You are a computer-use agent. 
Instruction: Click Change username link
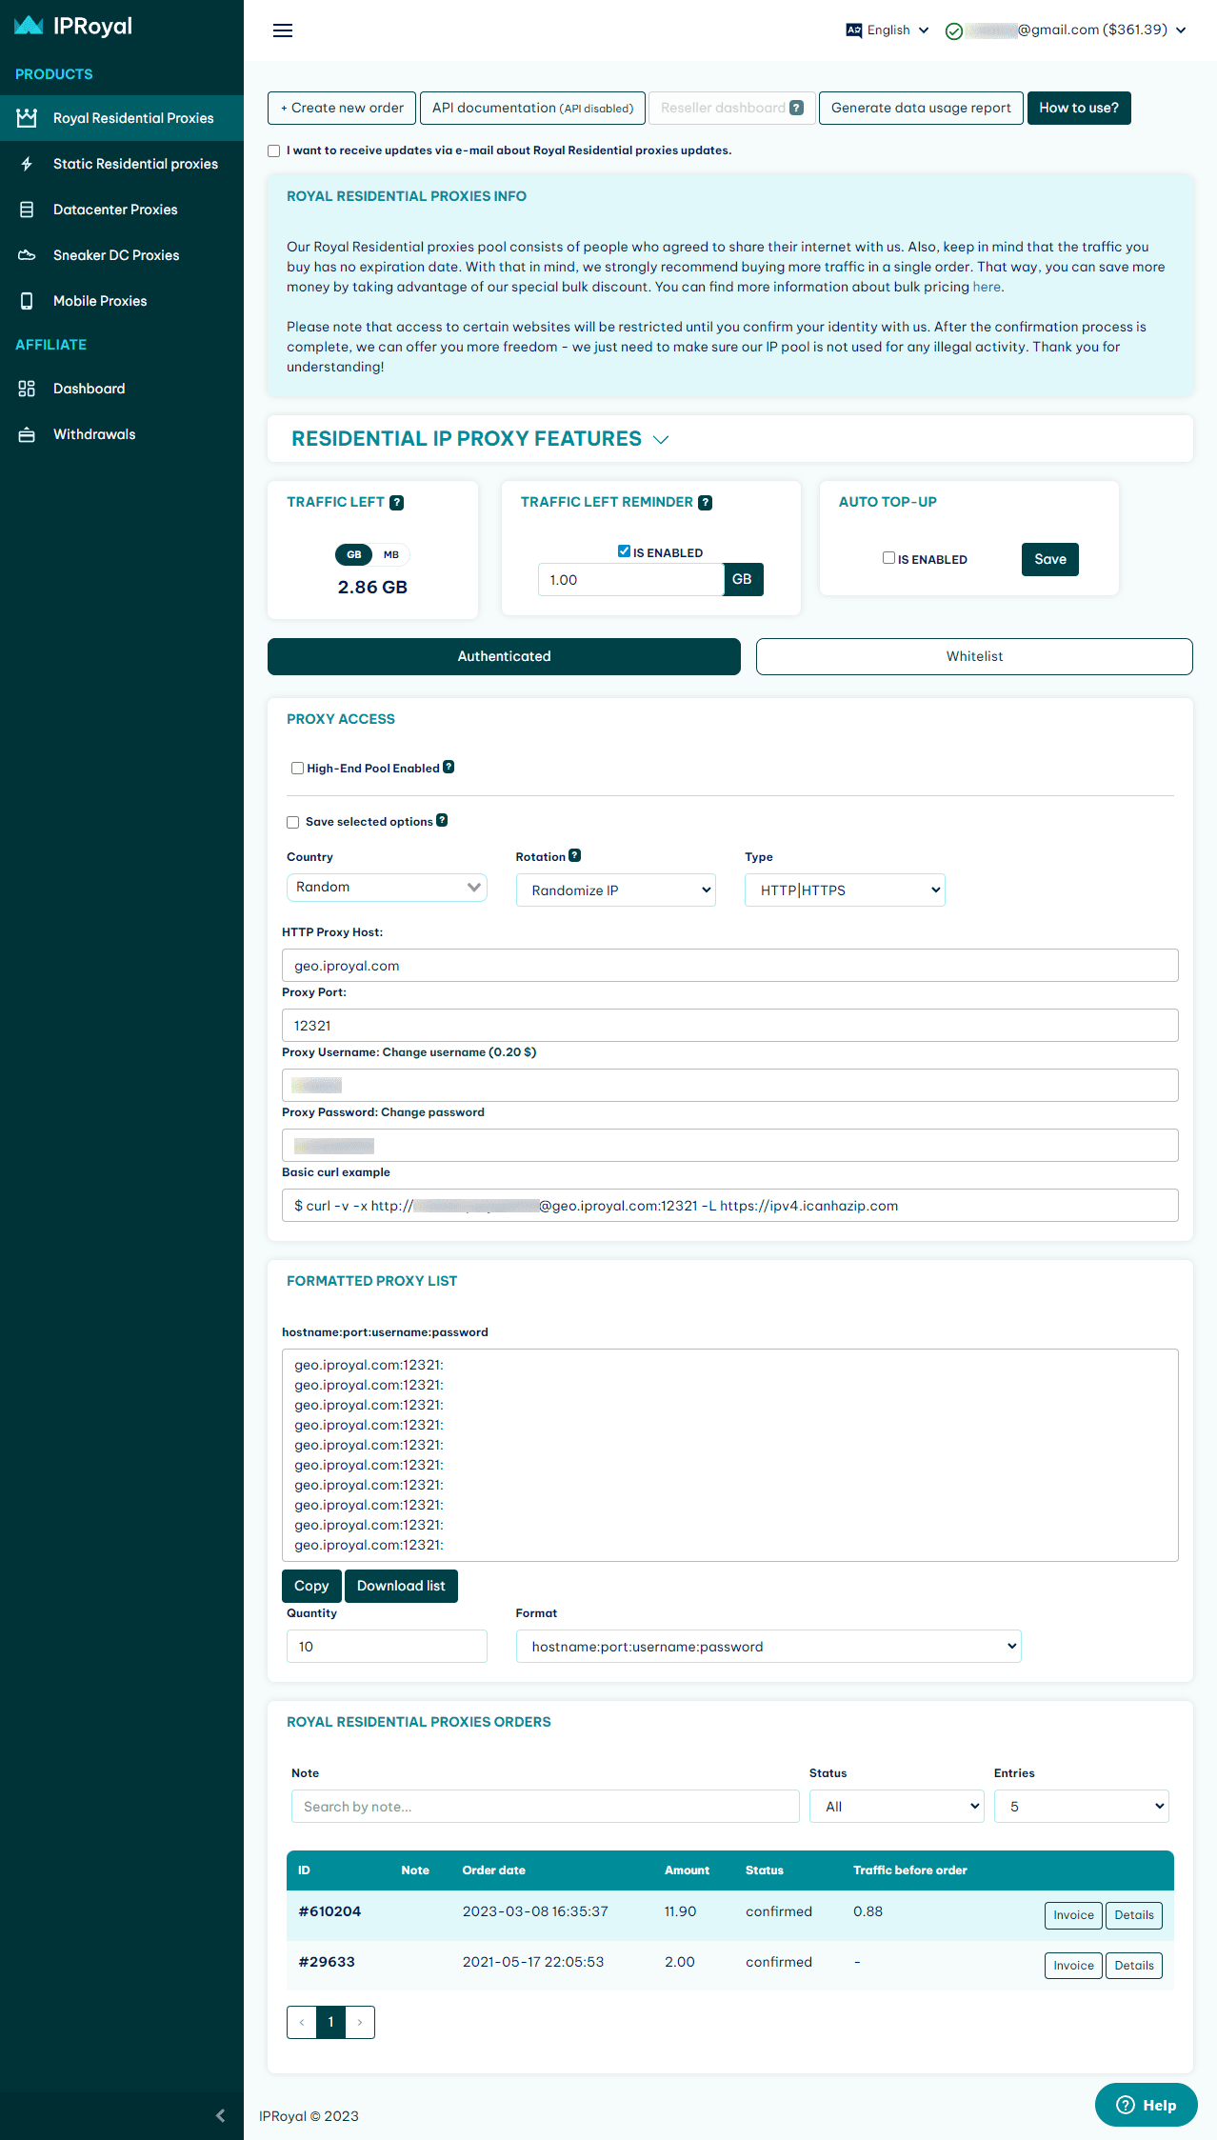click(459, 1052)
